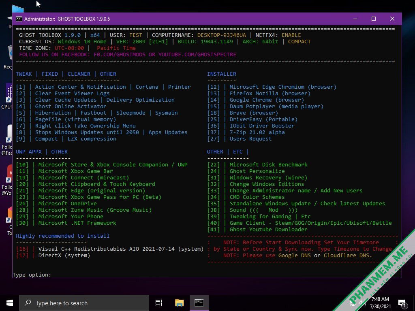Select 'Microsoft OneDrive' entry

point(56,204)
